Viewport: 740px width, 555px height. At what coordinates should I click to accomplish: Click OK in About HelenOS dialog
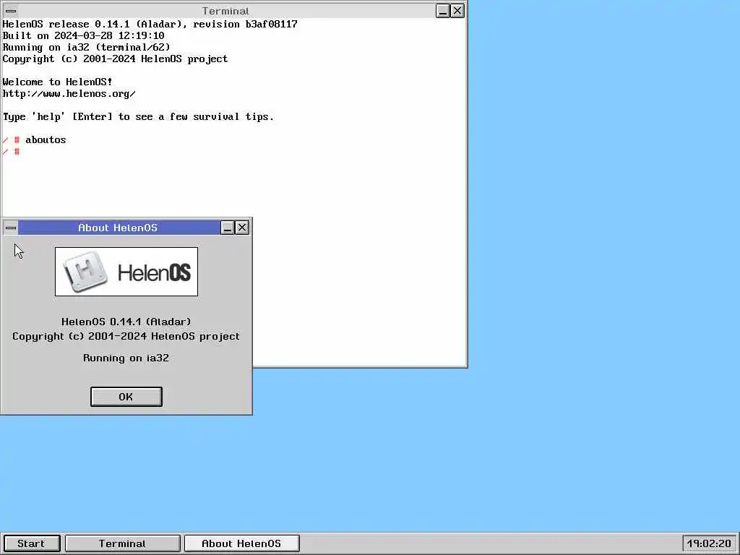(126, 397)
